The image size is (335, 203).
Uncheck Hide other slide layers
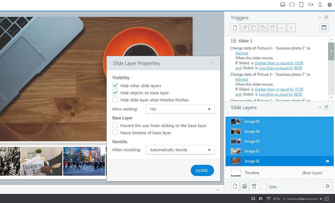(x=115, y=85)
